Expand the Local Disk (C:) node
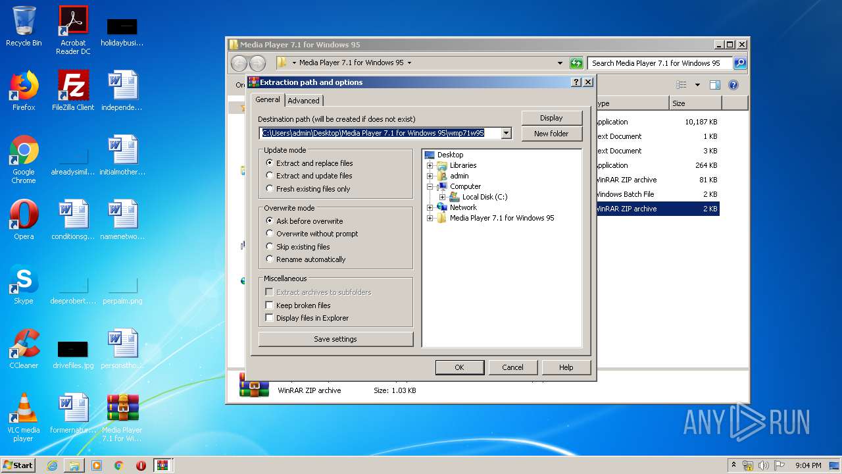 [x=443, y=197]
